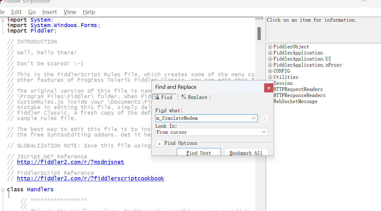Open the Look In dropdown
This screenshot has height=211, width=381.
pyautogui.click(x=264, y=132)
